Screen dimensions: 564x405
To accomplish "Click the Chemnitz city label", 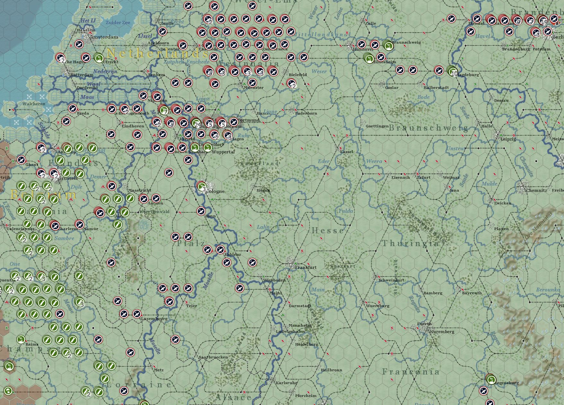I will (537, 190).
